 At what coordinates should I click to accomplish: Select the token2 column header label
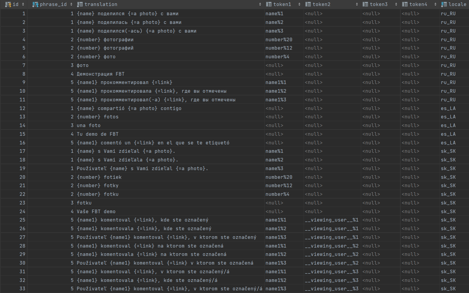(x=322, y=4)
